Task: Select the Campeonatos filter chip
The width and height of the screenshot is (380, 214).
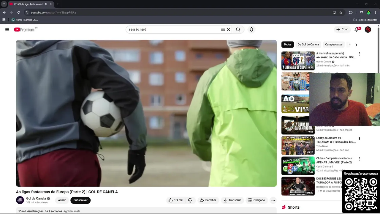Action: tap(334, 45)
